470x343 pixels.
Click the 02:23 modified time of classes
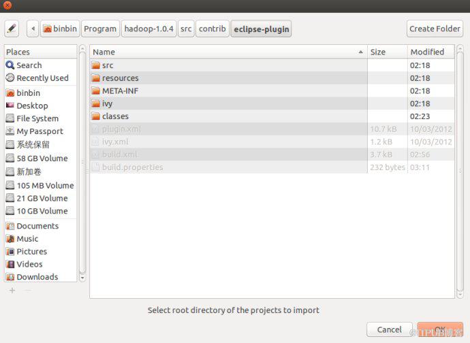(420, 116)
